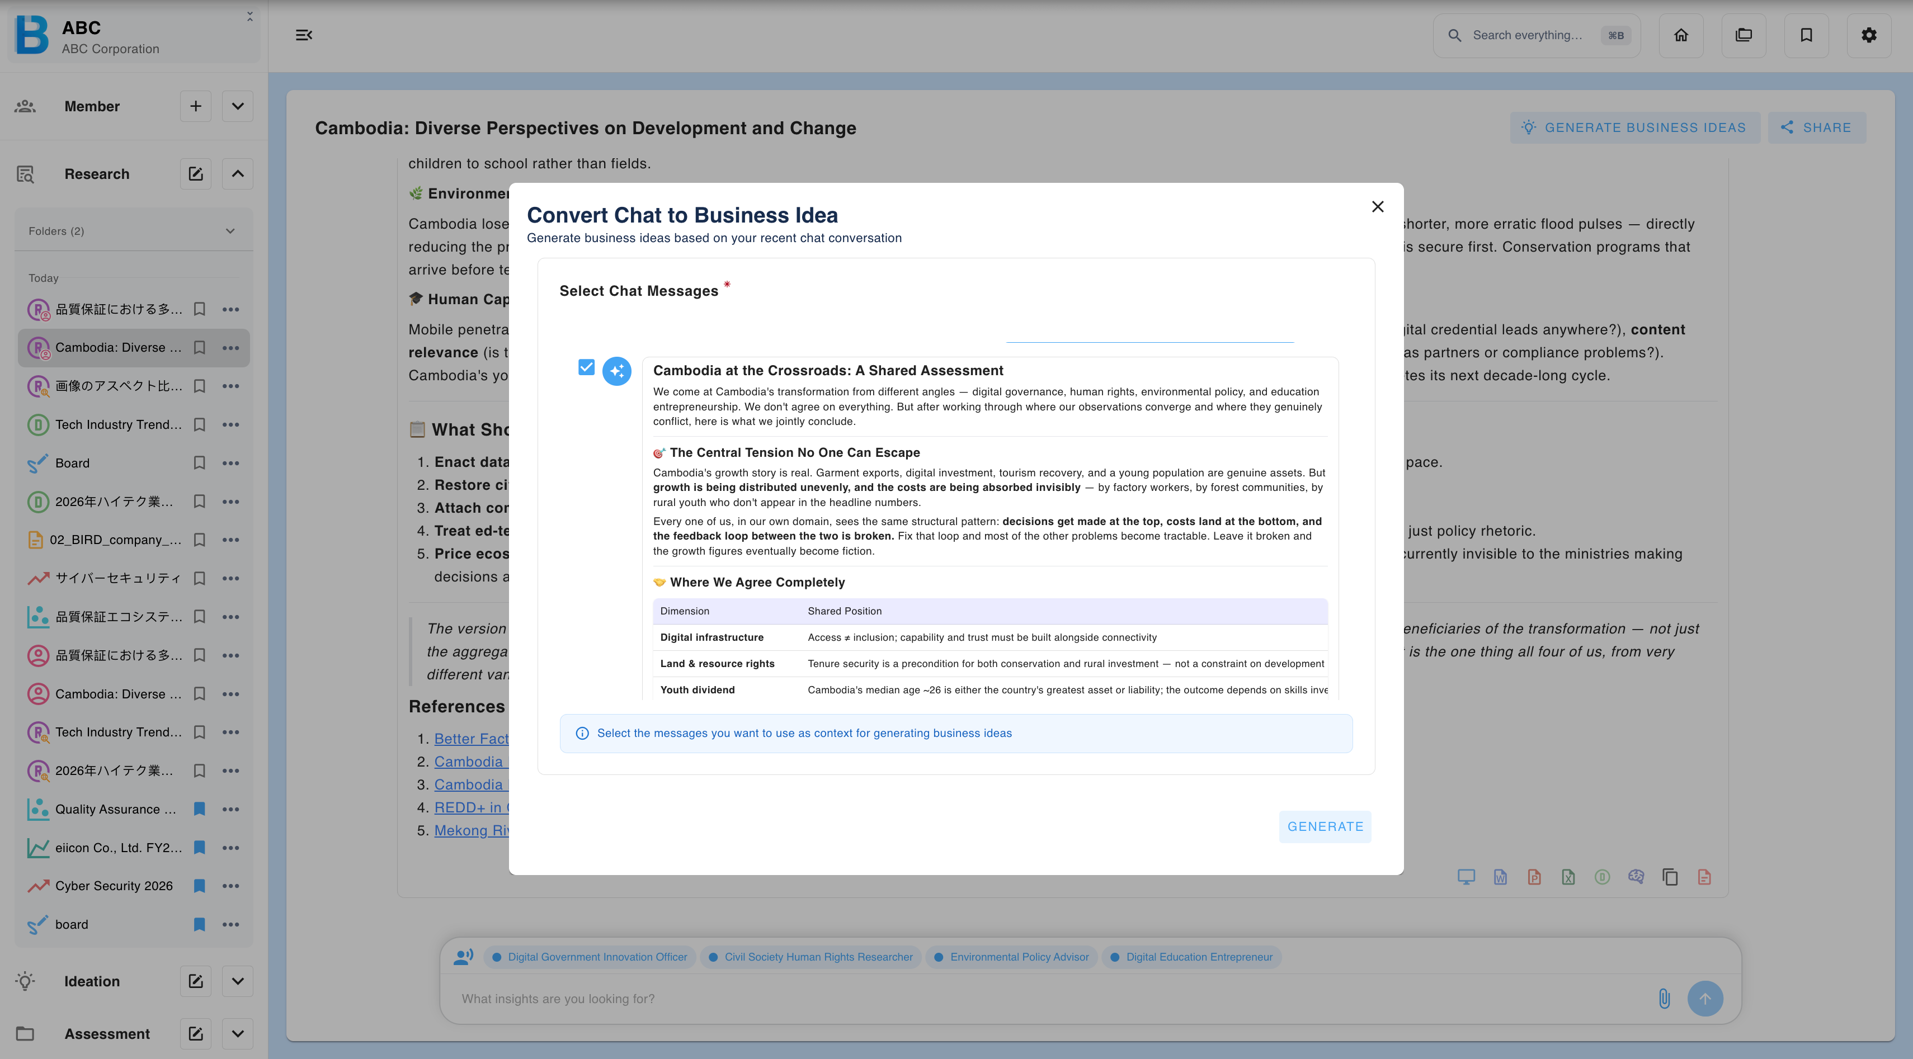Close the Convert Chat to Business Idea dialog
Screen dimensions: 1913x1059
[1378, 207]
